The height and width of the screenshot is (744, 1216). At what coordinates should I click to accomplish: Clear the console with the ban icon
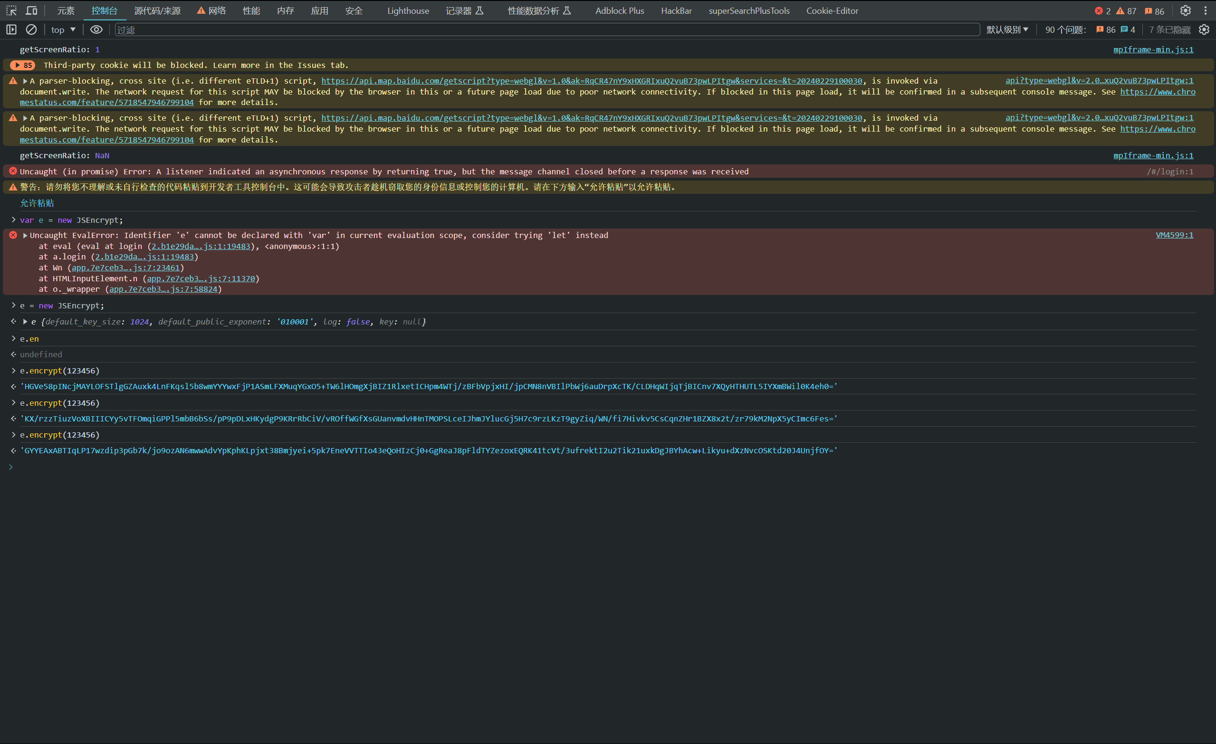[31, 29]
